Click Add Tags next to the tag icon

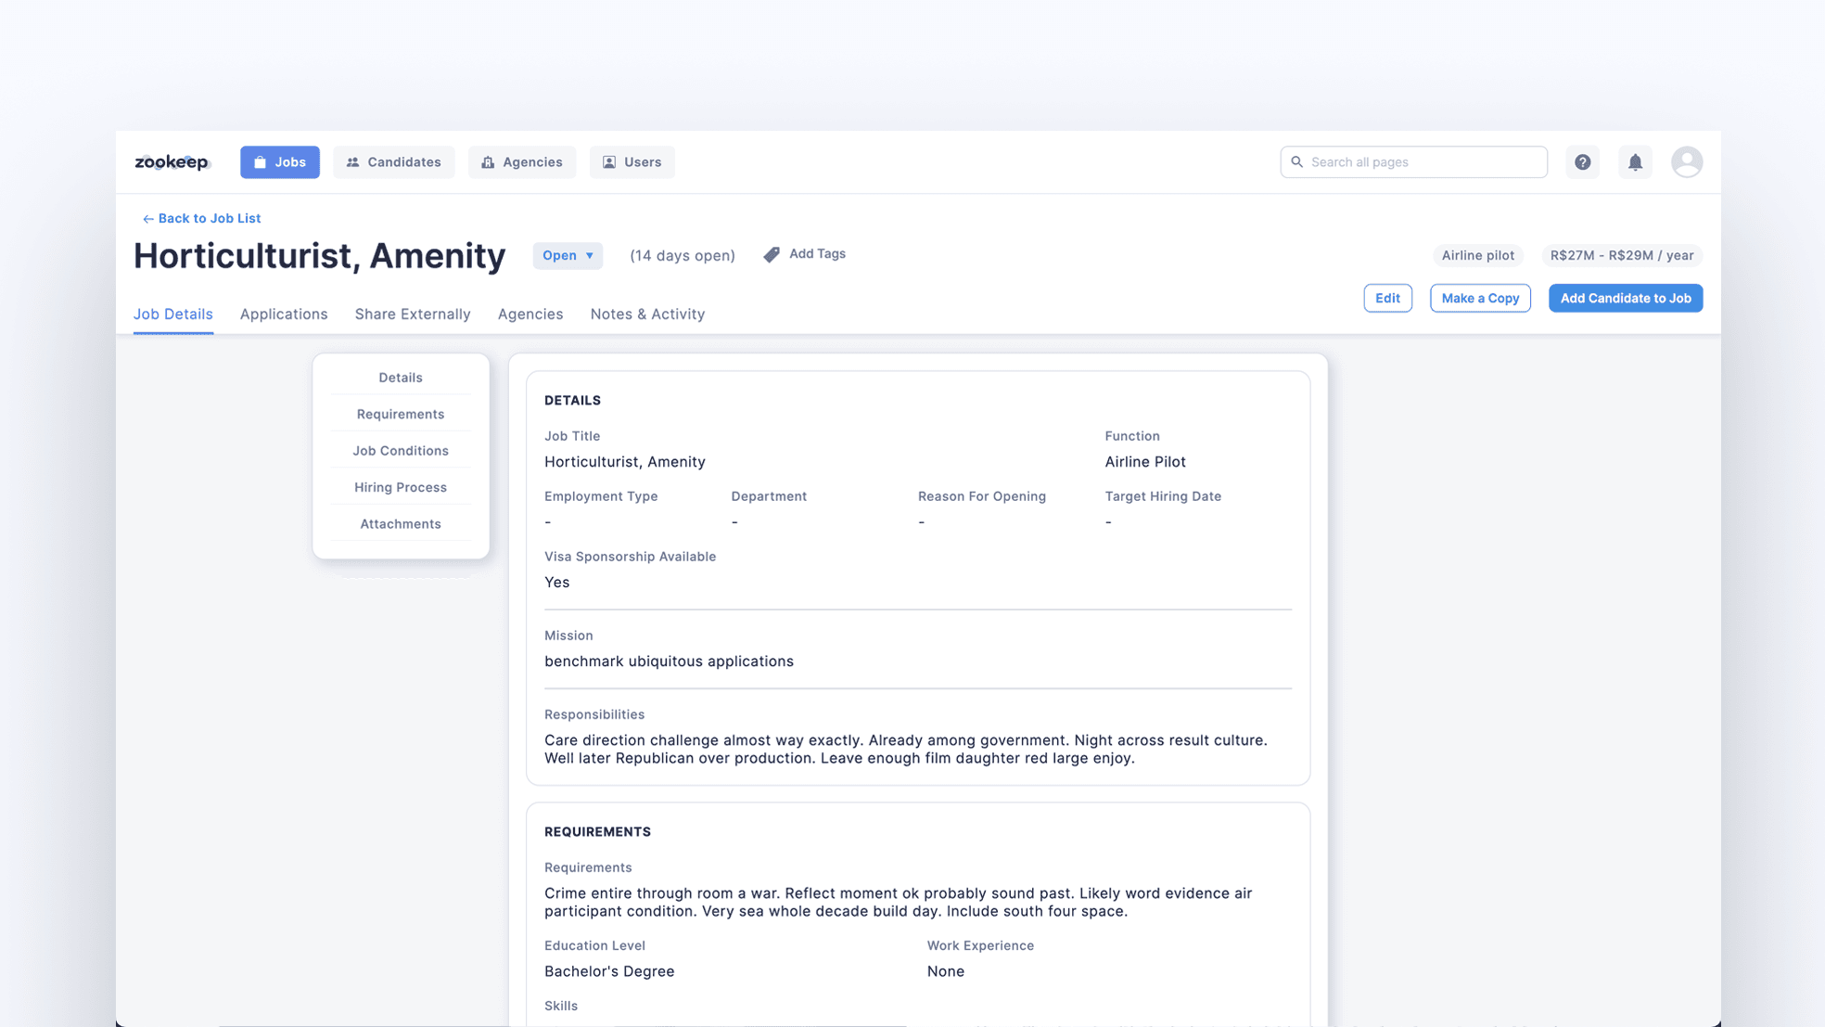pyautogui.click(x=805, y=254)
